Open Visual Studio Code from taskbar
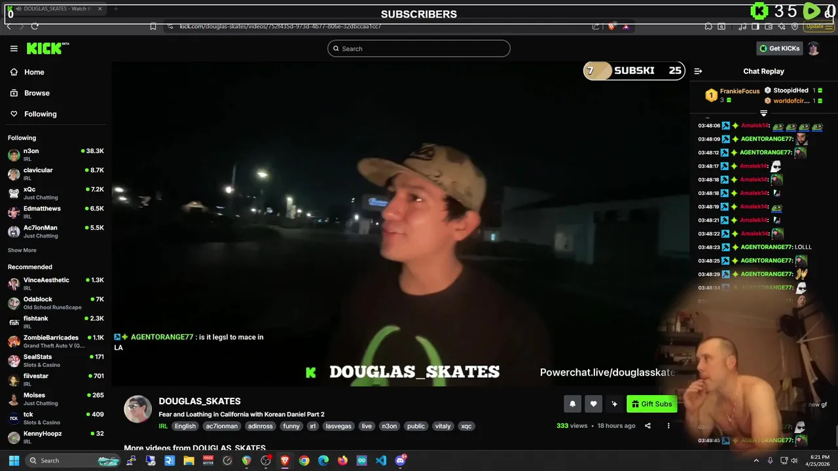This screenshot has height=471, width=838. (381, 461)
